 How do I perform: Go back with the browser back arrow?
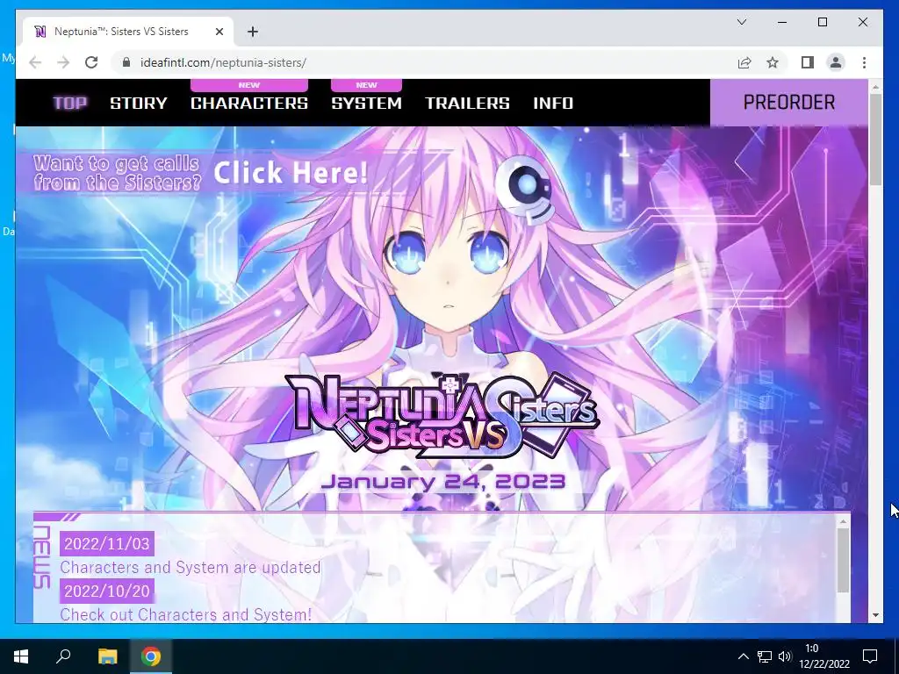coord(35,62)
